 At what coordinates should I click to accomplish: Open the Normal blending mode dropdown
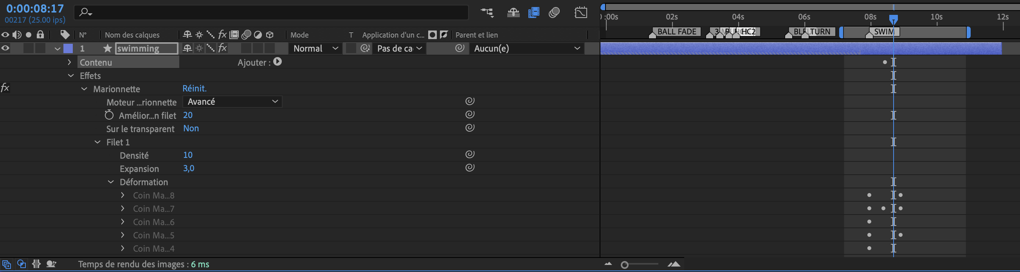315,48
